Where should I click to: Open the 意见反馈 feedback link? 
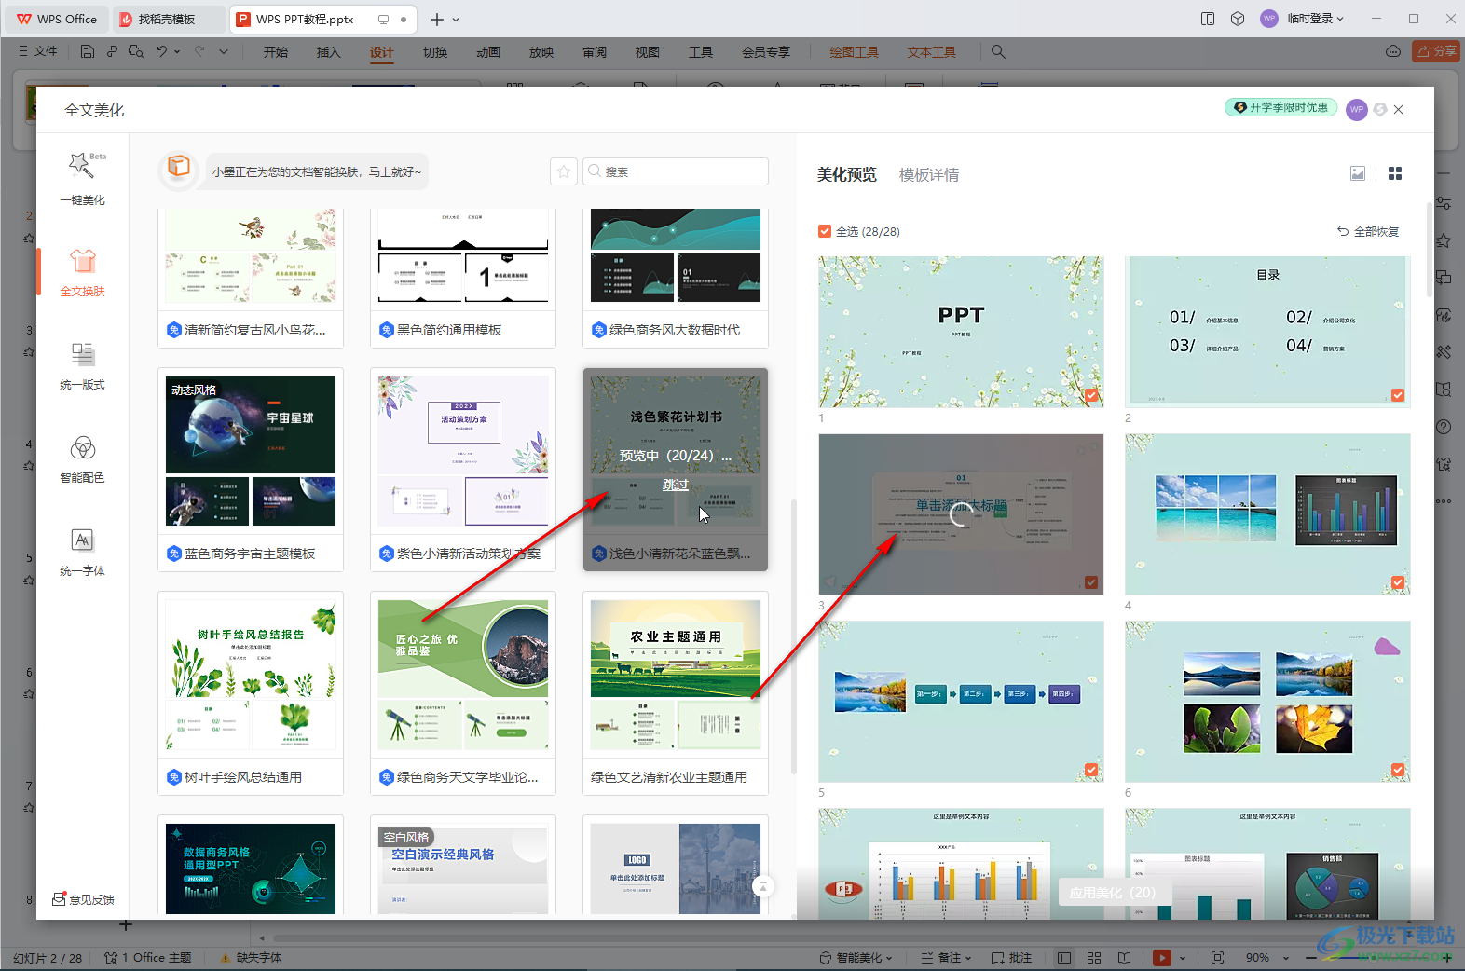(x=83, y=899)
